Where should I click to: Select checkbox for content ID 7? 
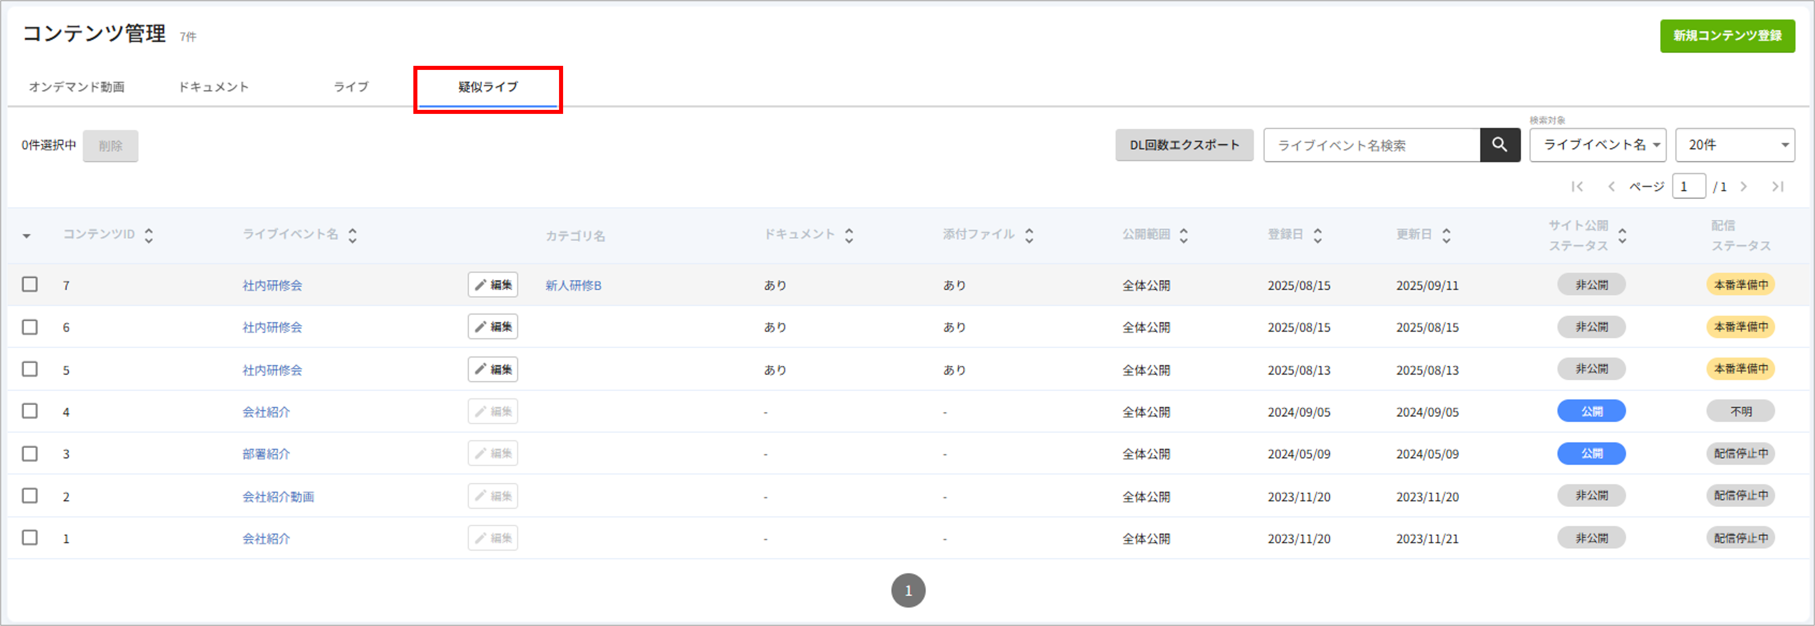[x=30, y=284]
